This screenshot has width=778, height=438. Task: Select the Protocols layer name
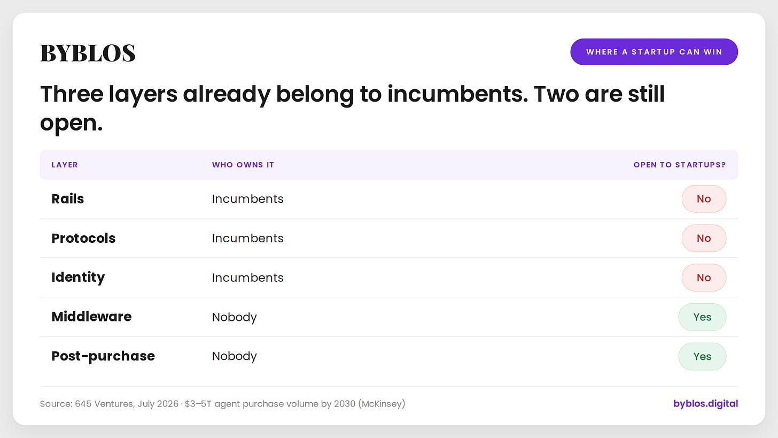coord(83,238)
